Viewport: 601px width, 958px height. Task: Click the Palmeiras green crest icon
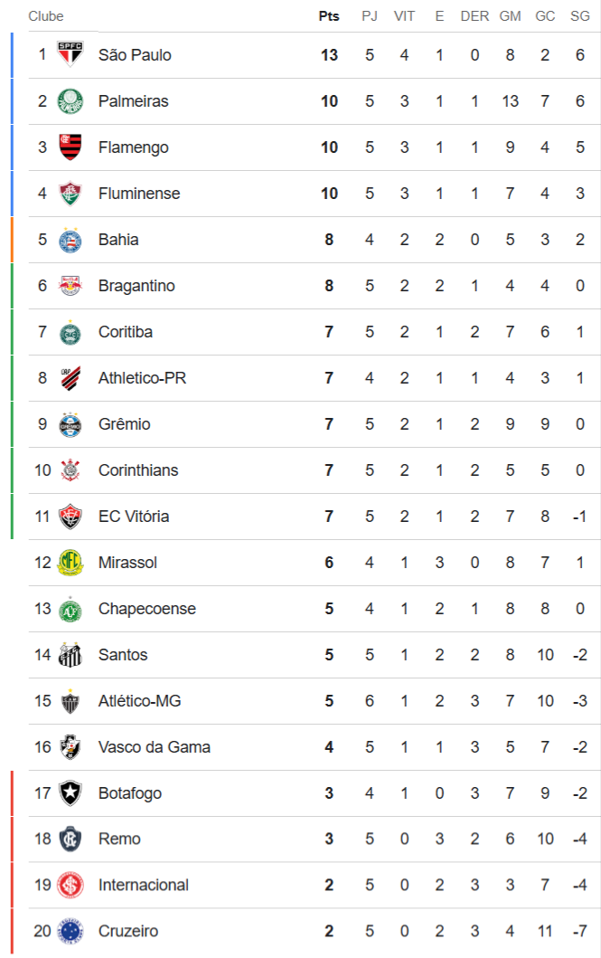point(70,101)
